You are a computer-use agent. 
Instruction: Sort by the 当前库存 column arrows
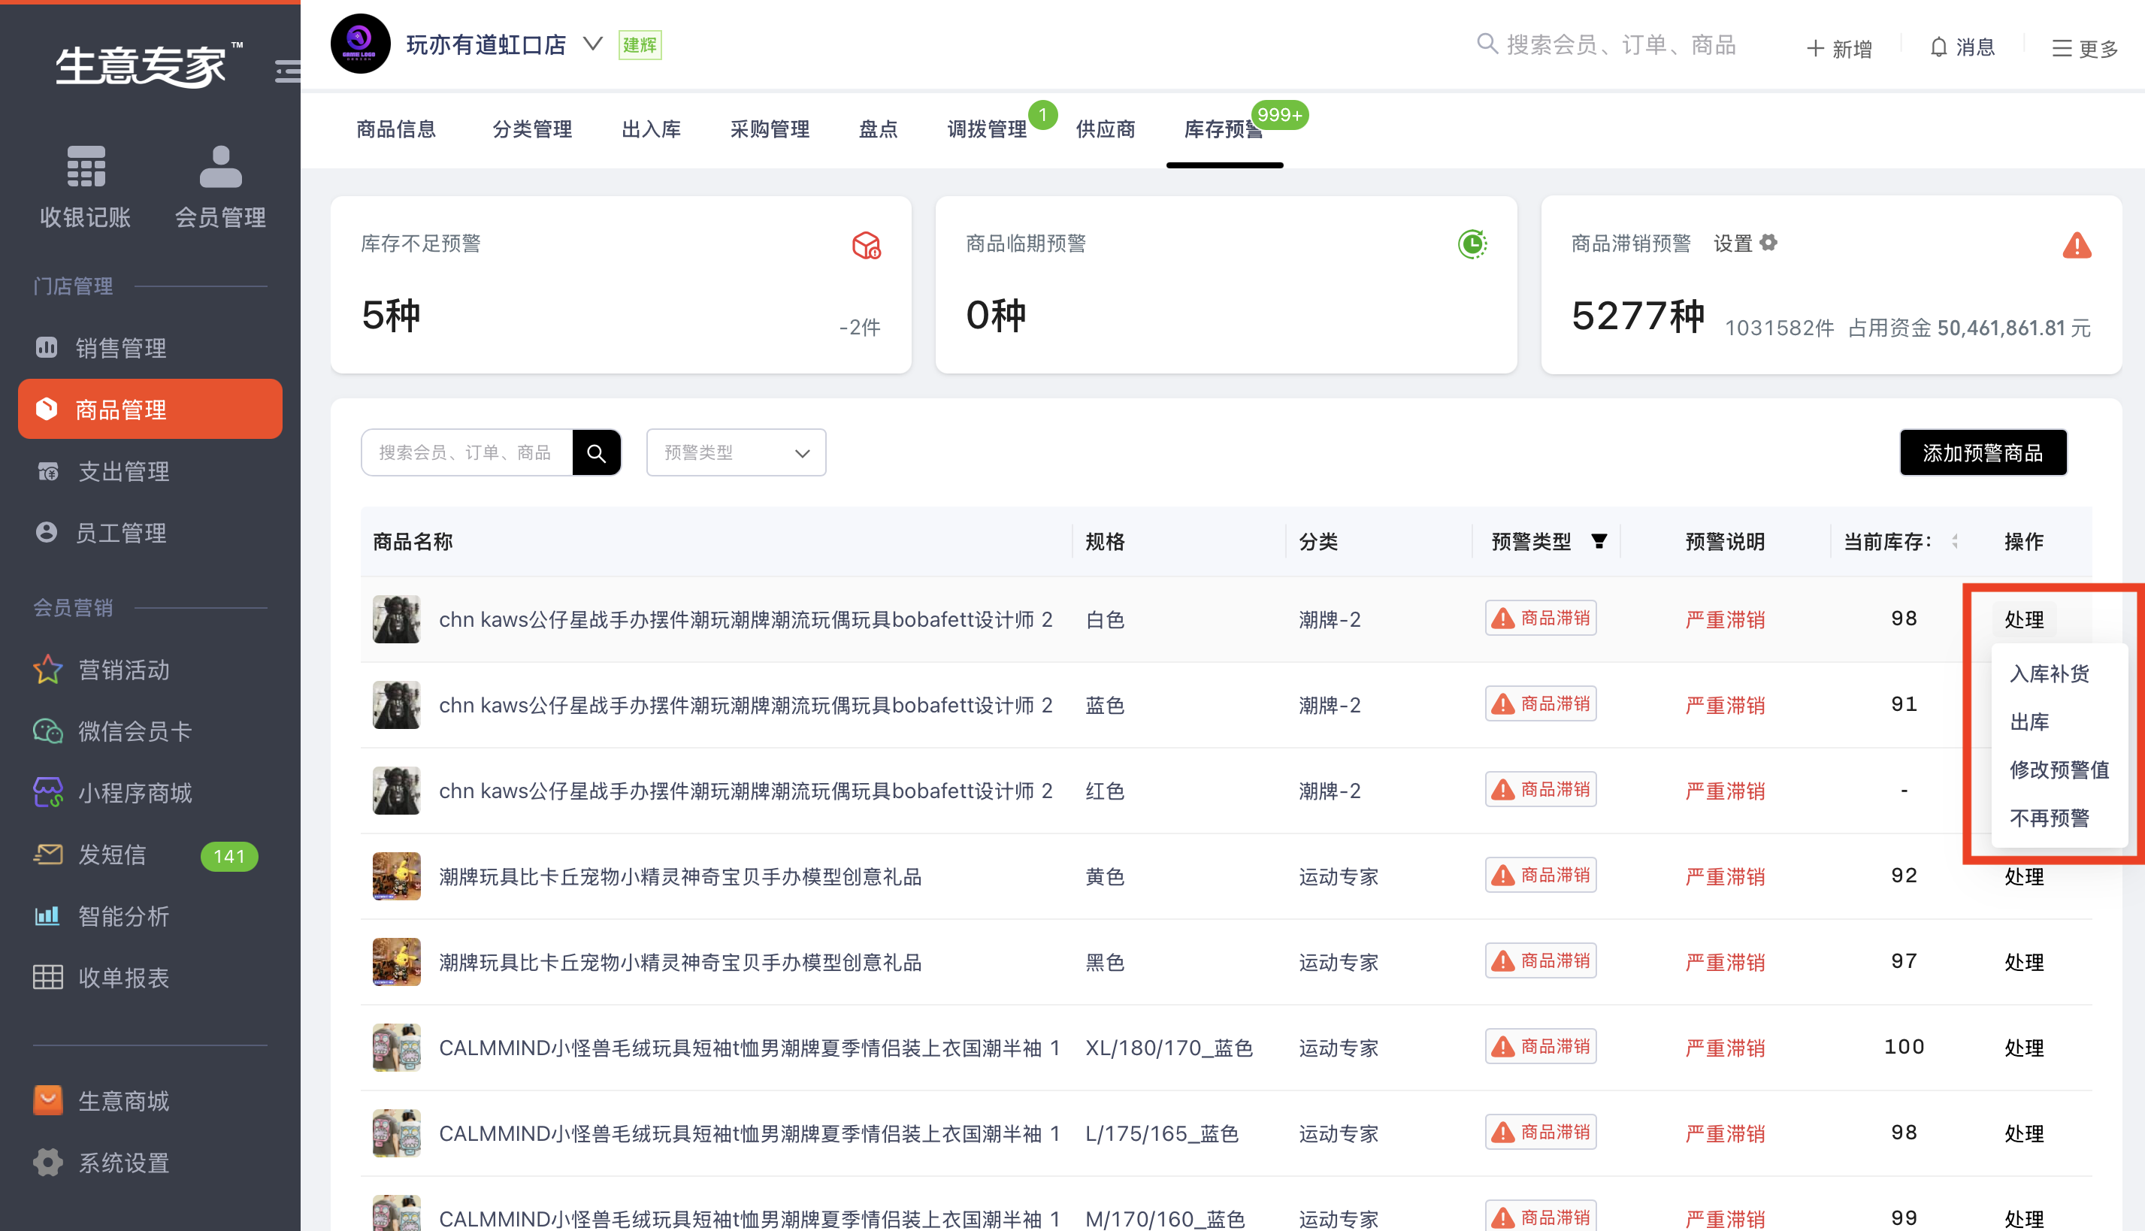coord(1954,541)
